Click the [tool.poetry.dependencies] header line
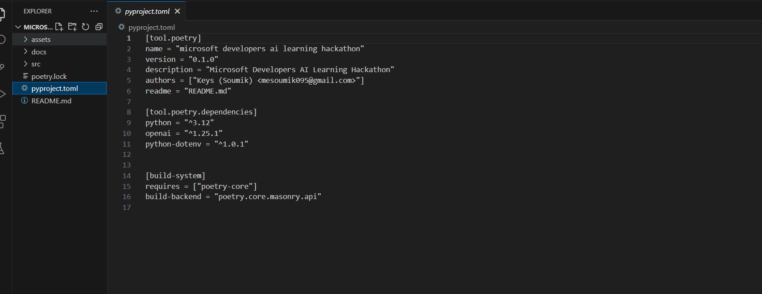 (201, 112)
